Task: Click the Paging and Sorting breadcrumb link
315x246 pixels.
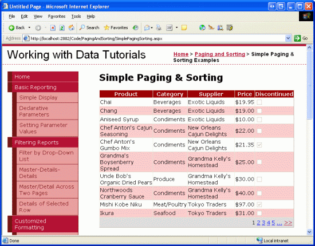Action: [220, 54]
